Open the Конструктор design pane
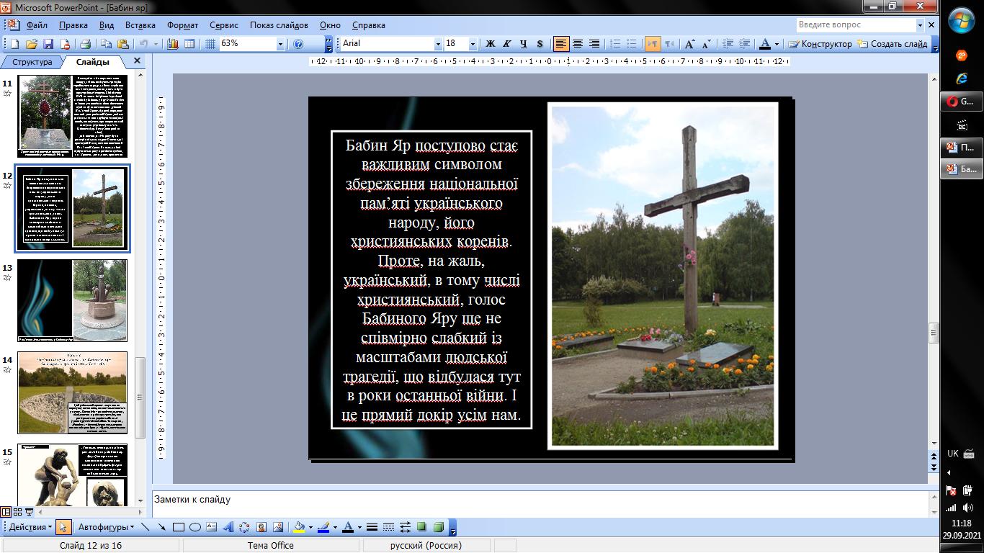Viewport: 984px width, 553px height. tap(820, 44)
